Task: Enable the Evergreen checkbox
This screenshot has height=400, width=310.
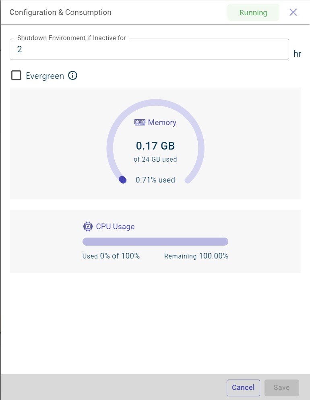Action: (16, 76)
